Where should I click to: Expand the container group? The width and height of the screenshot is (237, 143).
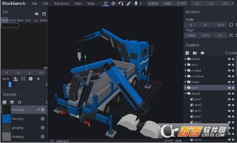186,76
